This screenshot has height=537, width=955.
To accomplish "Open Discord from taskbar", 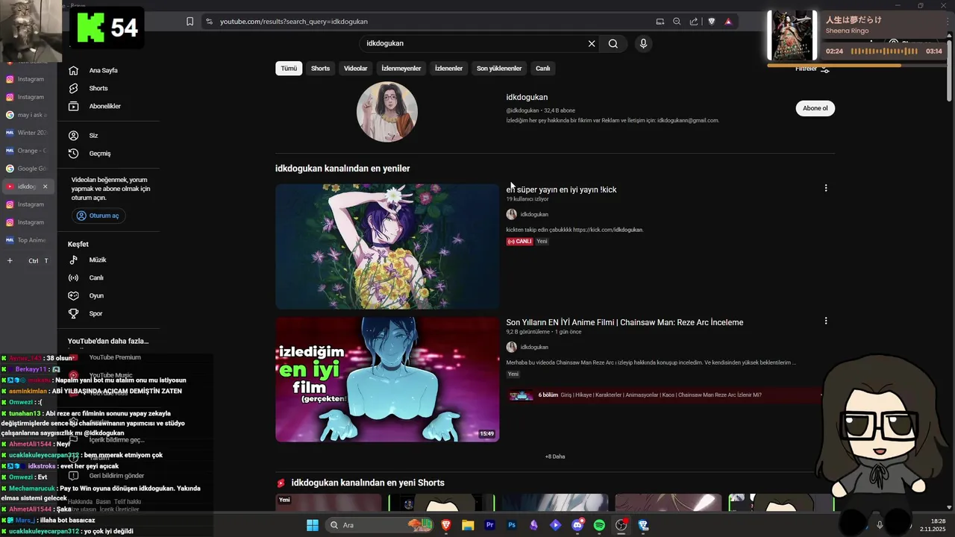I will (x=577, y=525).
